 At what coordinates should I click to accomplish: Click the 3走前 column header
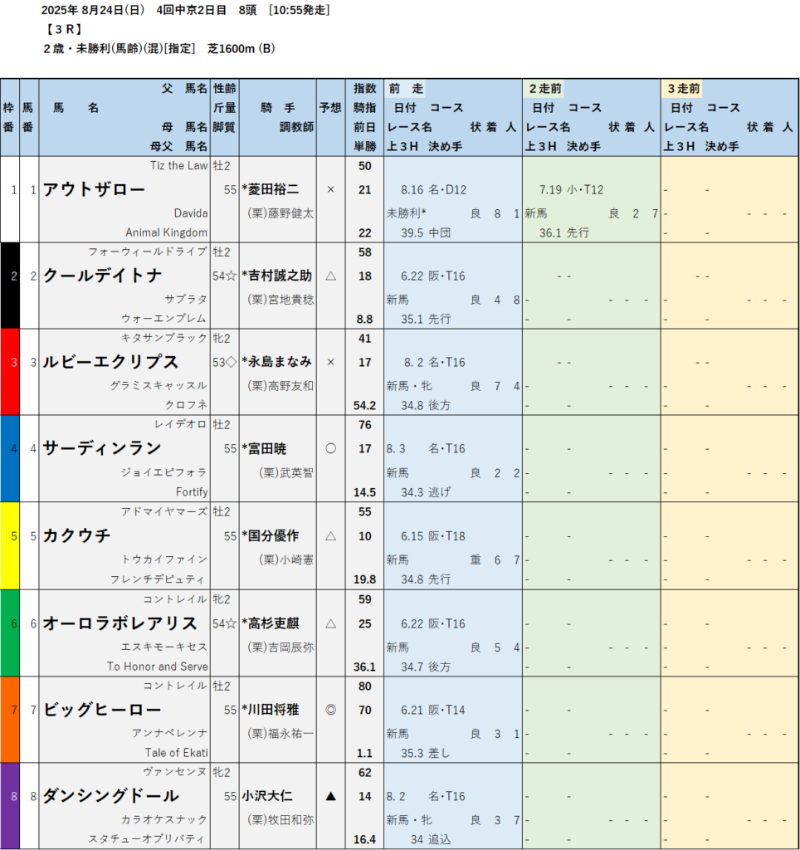[x=684, y=88]
